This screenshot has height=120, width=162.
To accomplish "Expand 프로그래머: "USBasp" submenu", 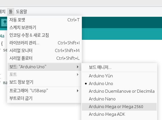I will click(x=44, y=91).
